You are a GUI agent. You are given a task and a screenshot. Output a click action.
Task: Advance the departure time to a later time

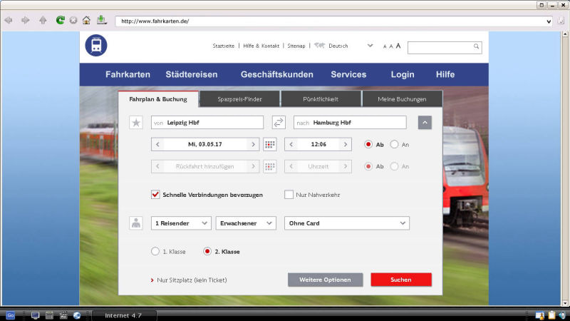point(346,144)
